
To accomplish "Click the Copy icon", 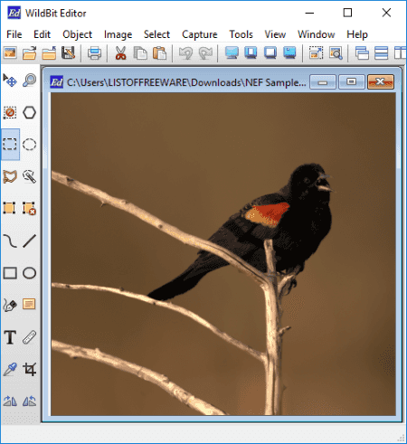I will pos(140,53).
